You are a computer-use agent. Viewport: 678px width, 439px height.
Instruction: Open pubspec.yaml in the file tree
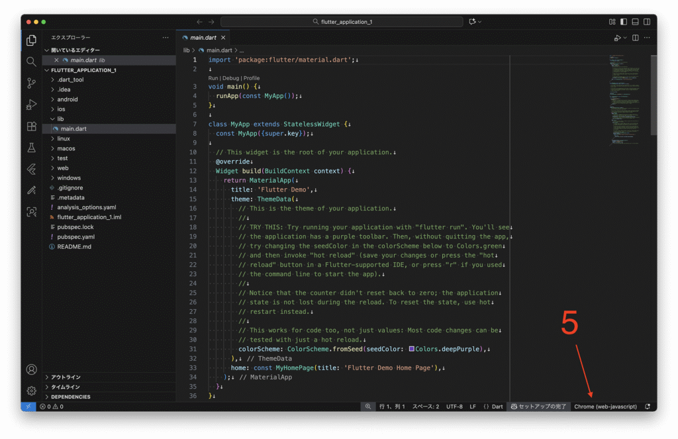[x=75, y=237]
